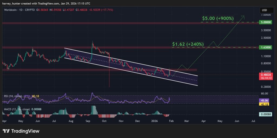The height and width of the screenshot is (138, 277).
Task: Select the MACD (12, 26, close) indicator label
Action: (x=15, y=109)
